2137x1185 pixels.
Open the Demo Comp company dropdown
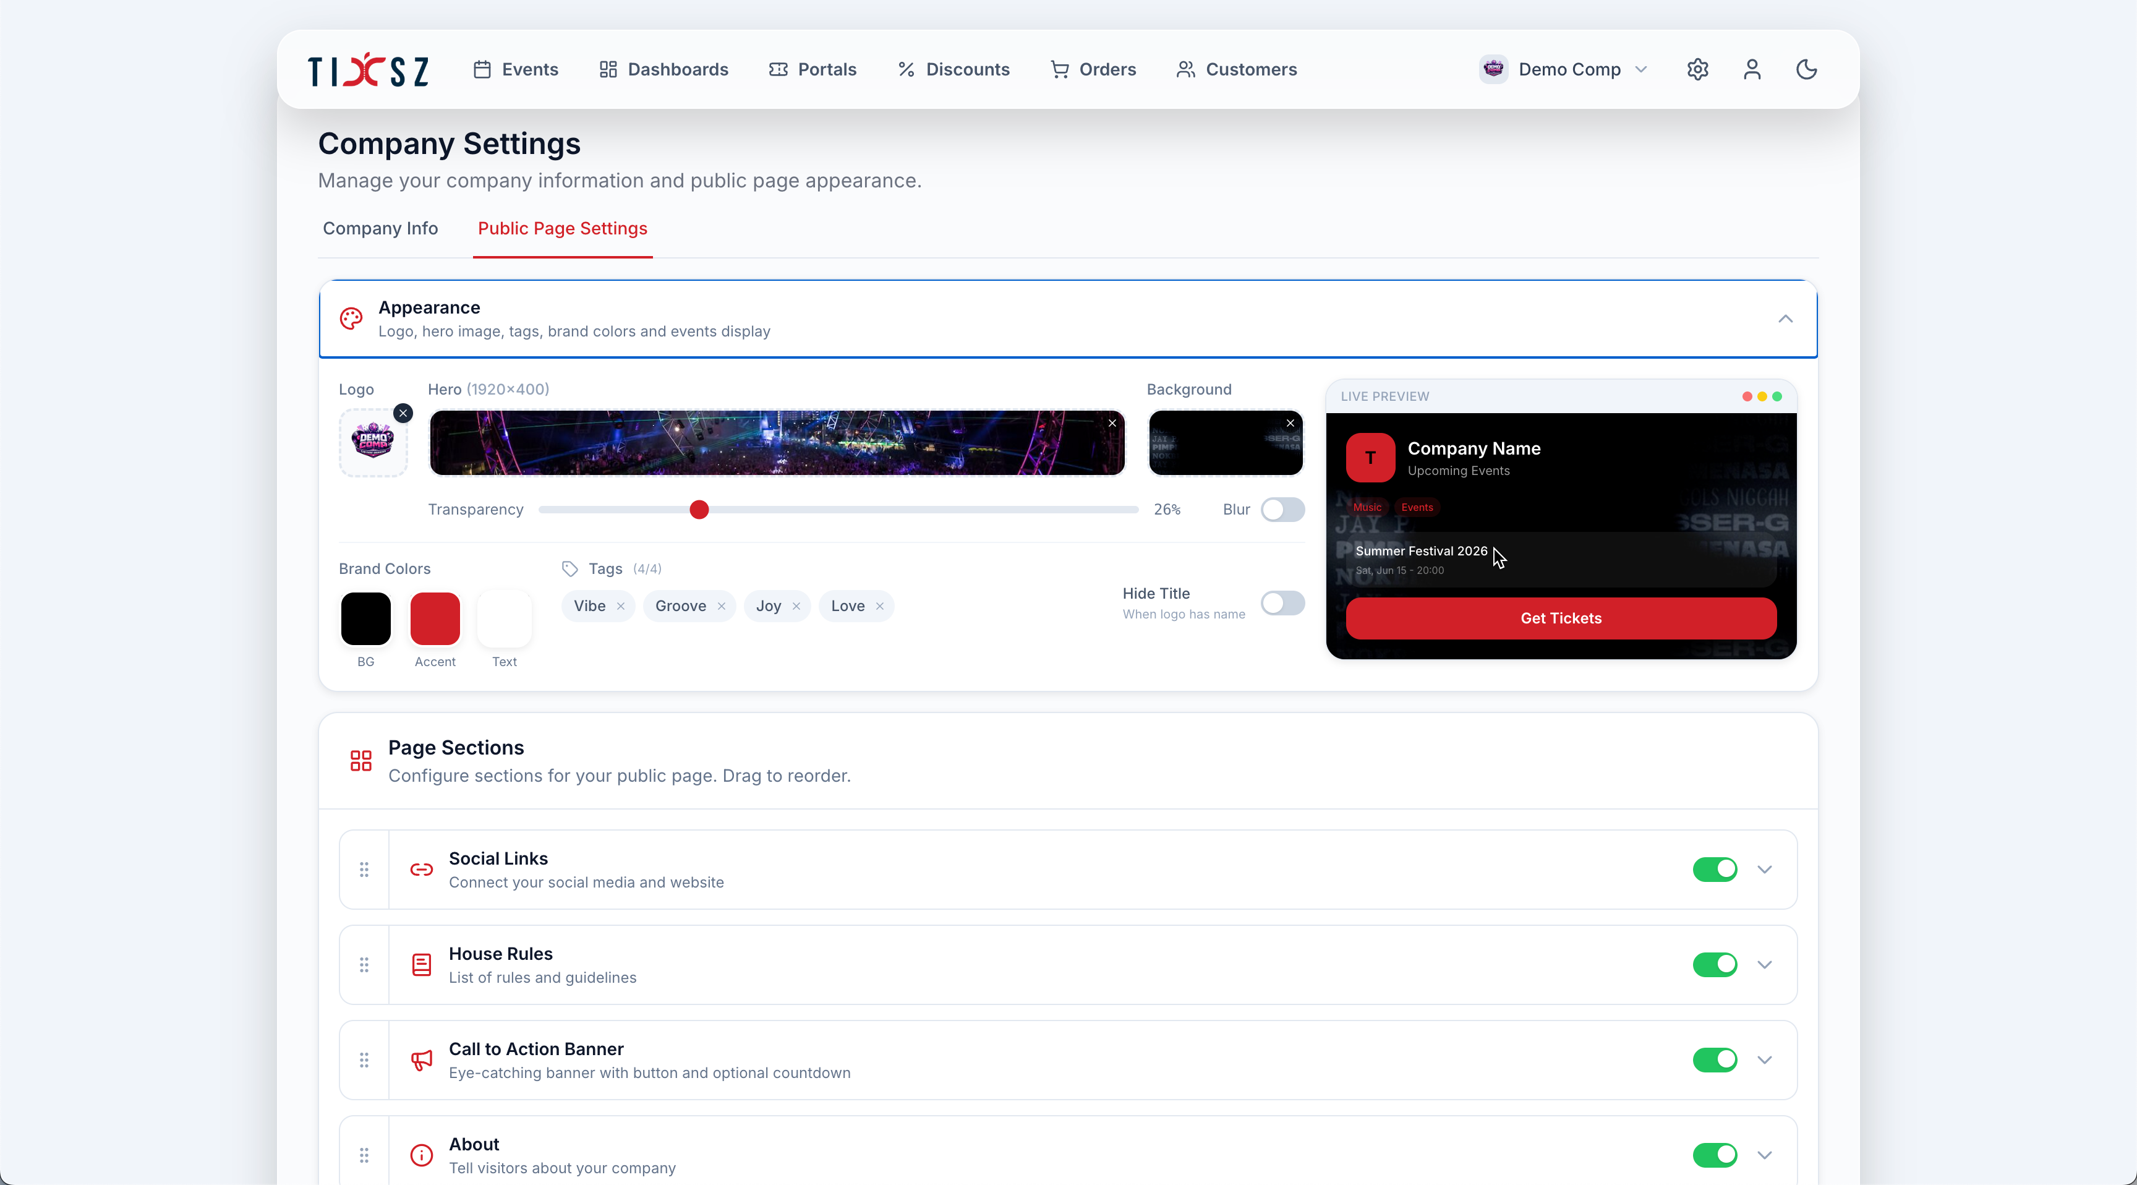click(1562, 70)
